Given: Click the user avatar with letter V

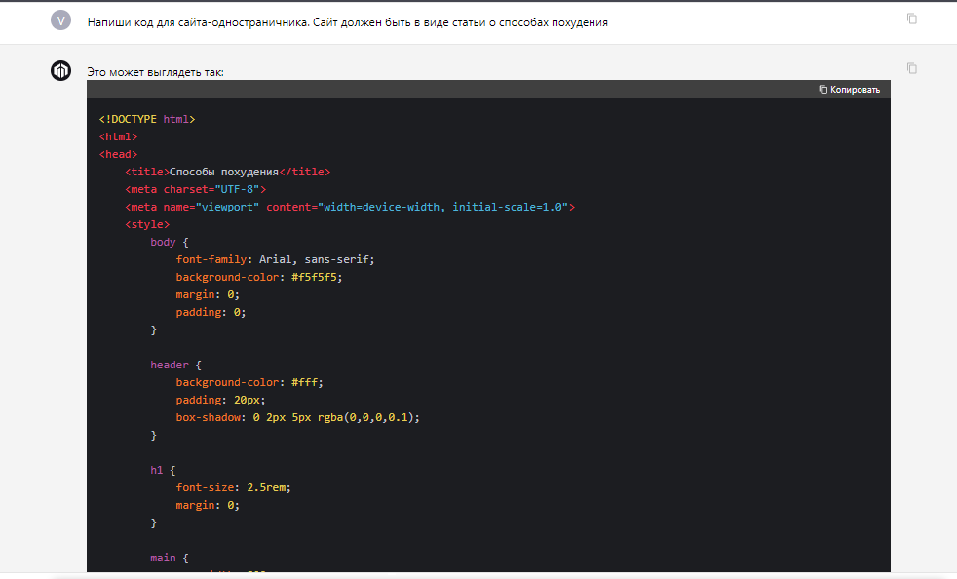Looking at the screenshot, I should 60,20.
